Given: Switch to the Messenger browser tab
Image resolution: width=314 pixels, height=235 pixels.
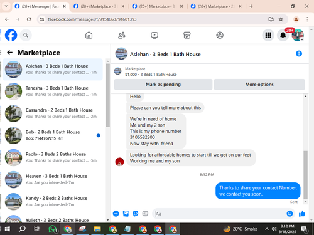Looking at the screenshot, I should [40, 6].
